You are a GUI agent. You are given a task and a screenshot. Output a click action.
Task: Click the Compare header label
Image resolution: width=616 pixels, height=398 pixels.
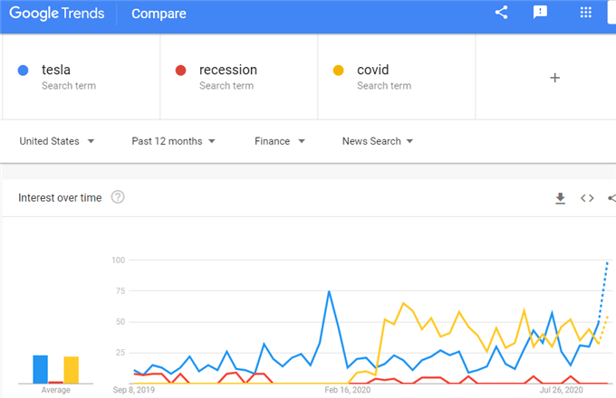pos(159,14)
